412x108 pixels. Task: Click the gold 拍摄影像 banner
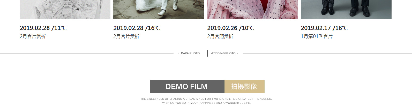click(x=244, y=87)
